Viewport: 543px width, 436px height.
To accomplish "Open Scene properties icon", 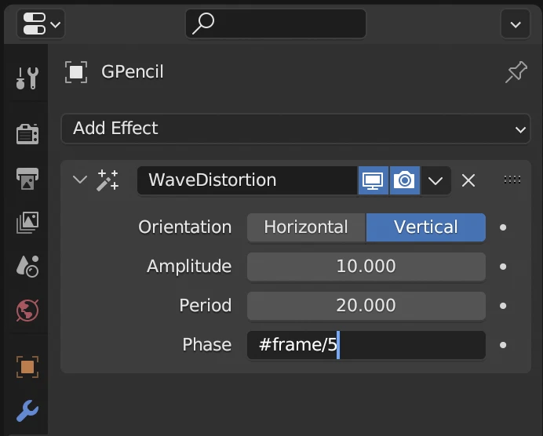I will point(27,267).
